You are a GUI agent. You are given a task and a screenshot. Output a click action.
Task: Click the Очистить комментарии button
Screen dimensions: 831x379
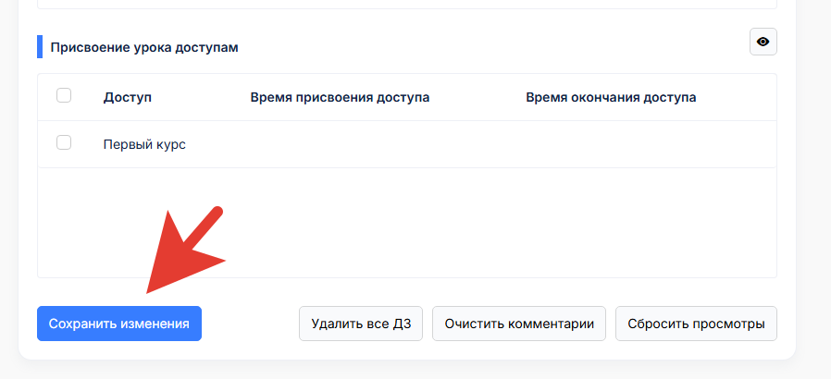519,324
